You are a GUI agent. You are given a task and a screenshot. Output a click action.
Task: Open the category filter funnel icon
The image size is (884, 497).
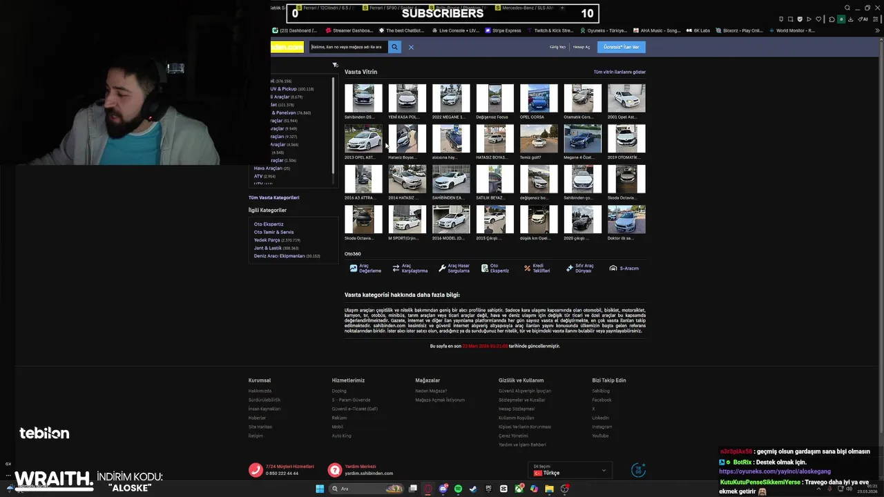tap(335, 65)
